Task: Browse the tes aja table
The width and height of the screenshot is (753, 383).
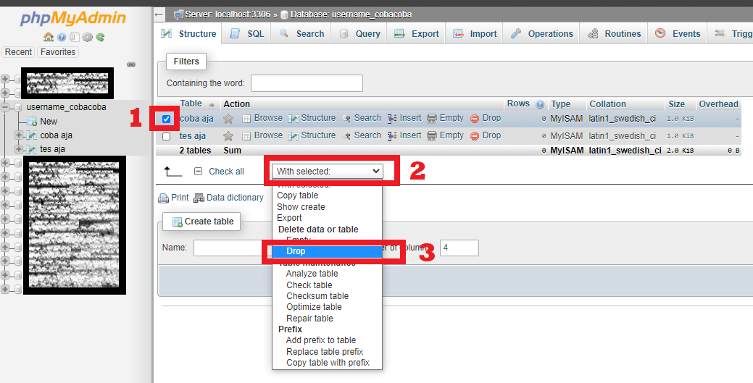Action: tap(262, 136)
